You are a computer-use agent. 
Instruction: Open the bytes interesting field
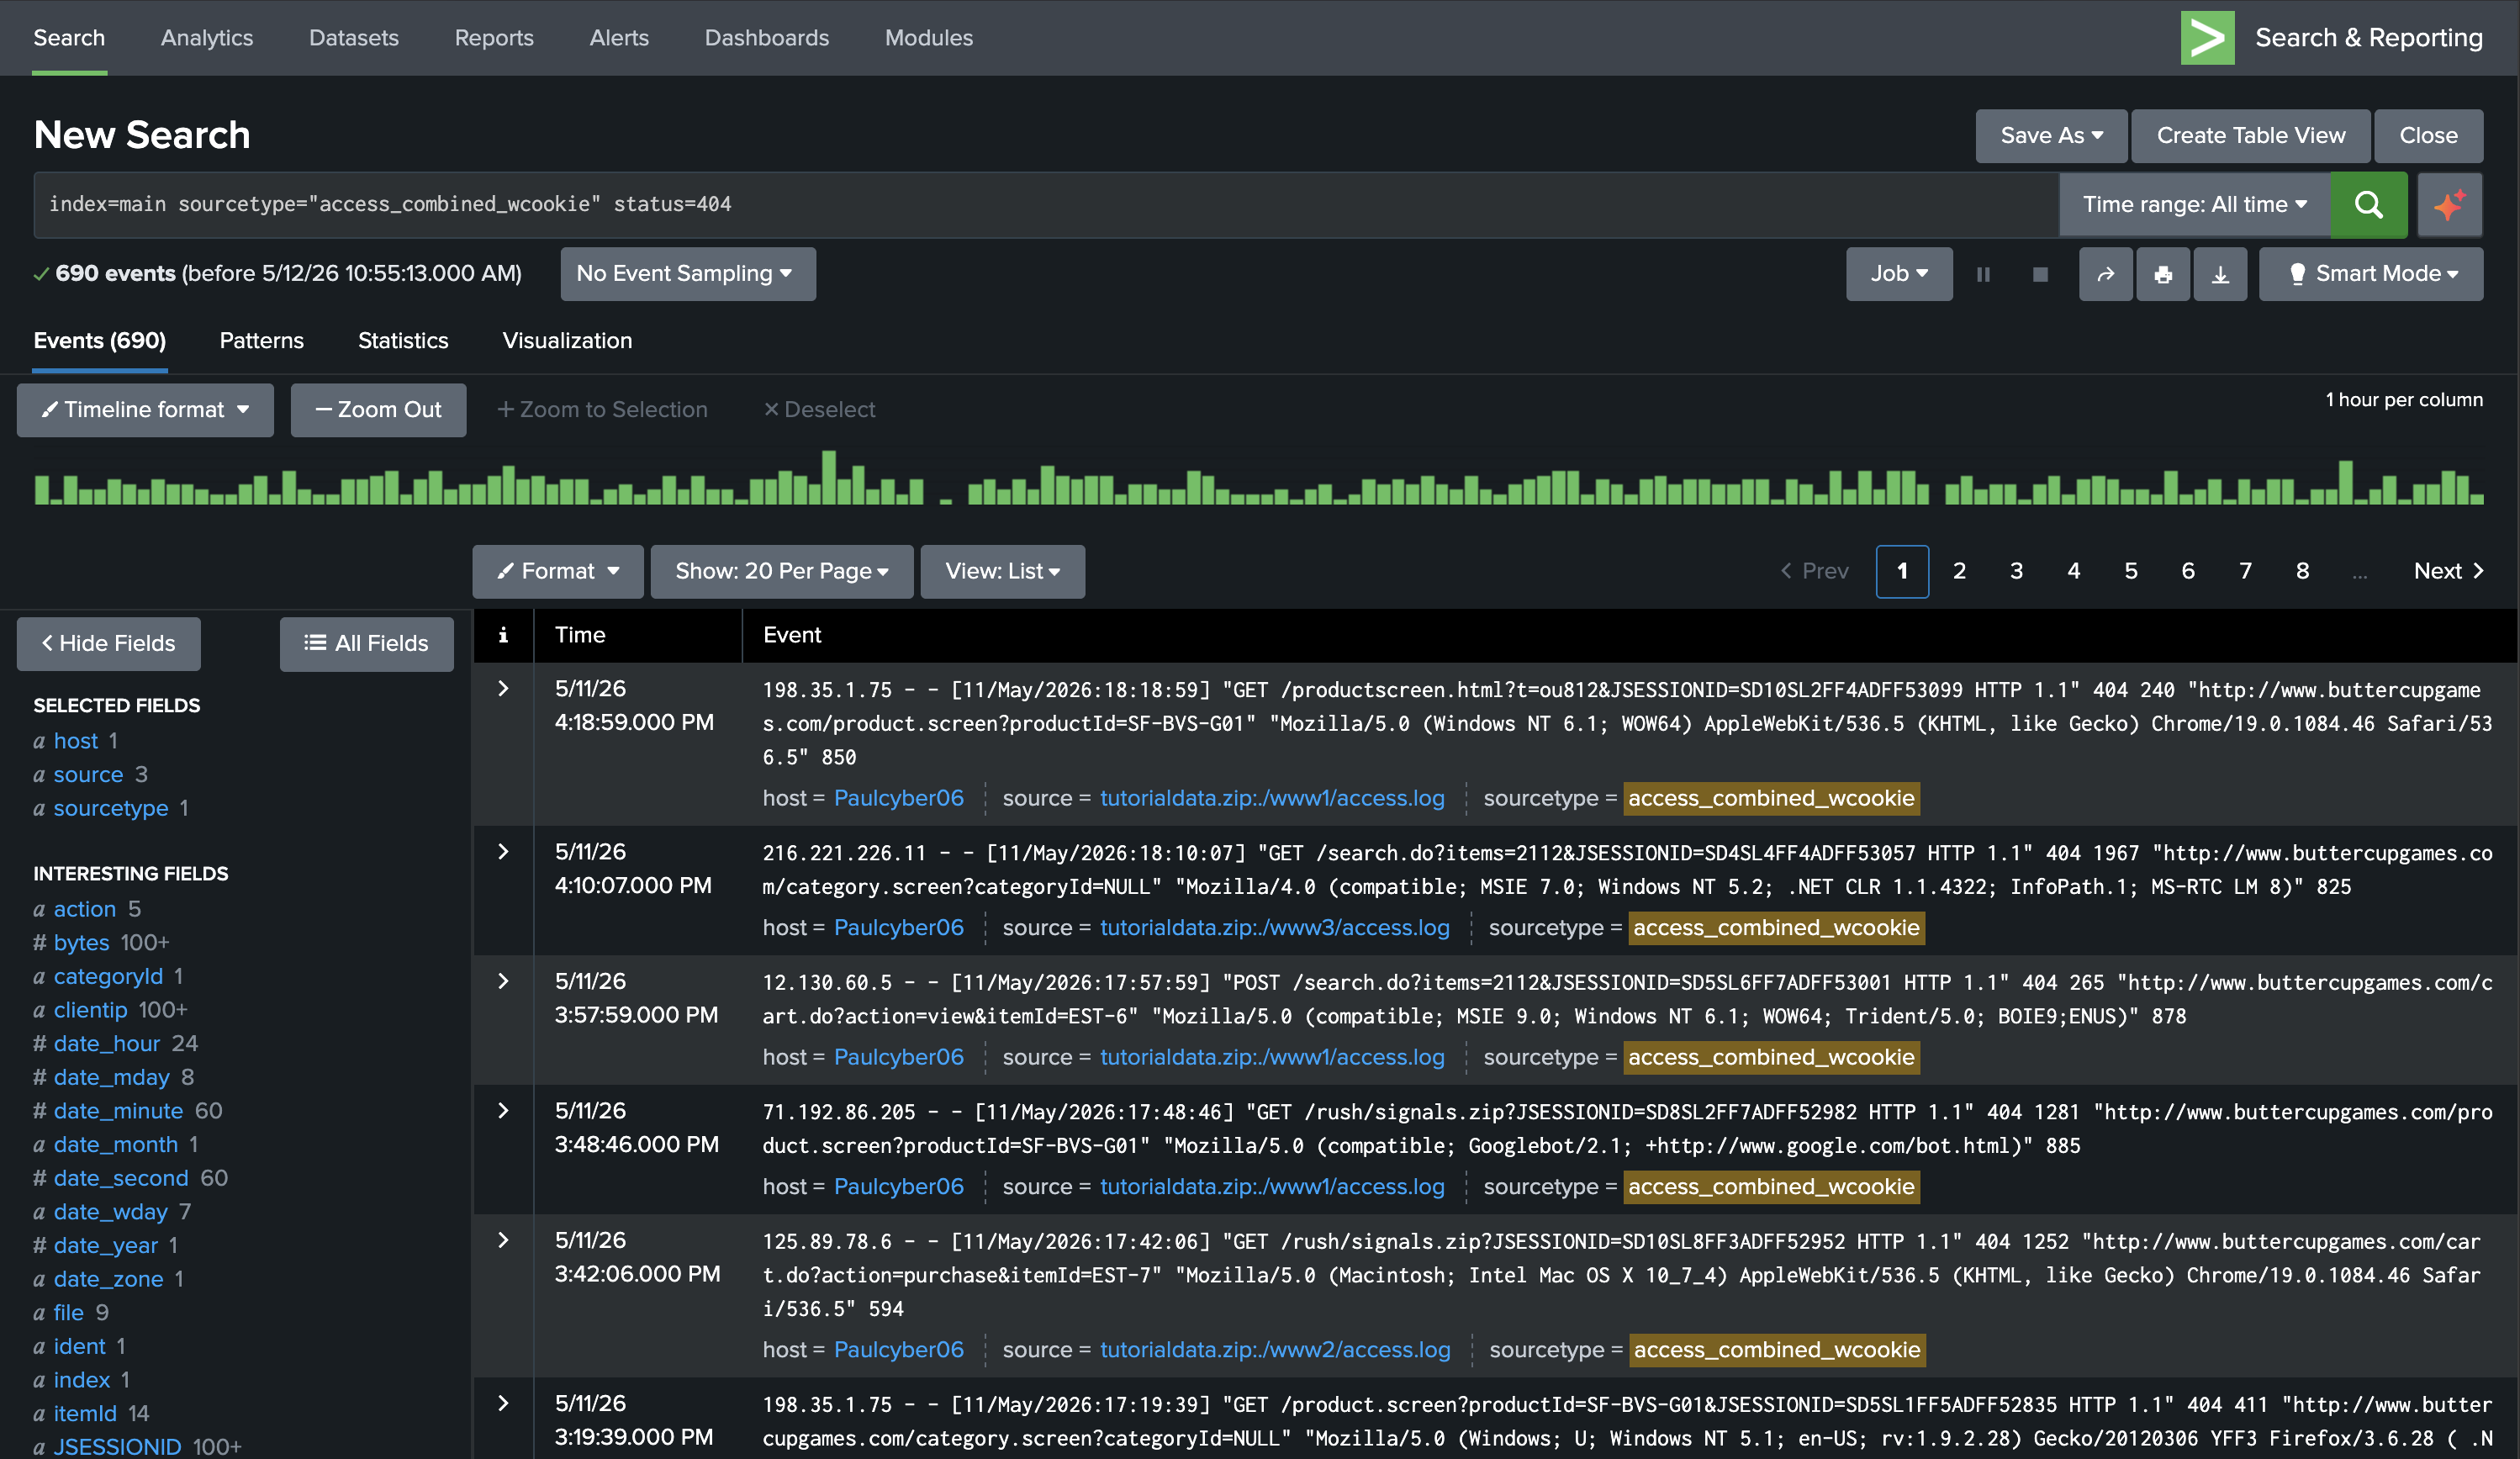81,943
